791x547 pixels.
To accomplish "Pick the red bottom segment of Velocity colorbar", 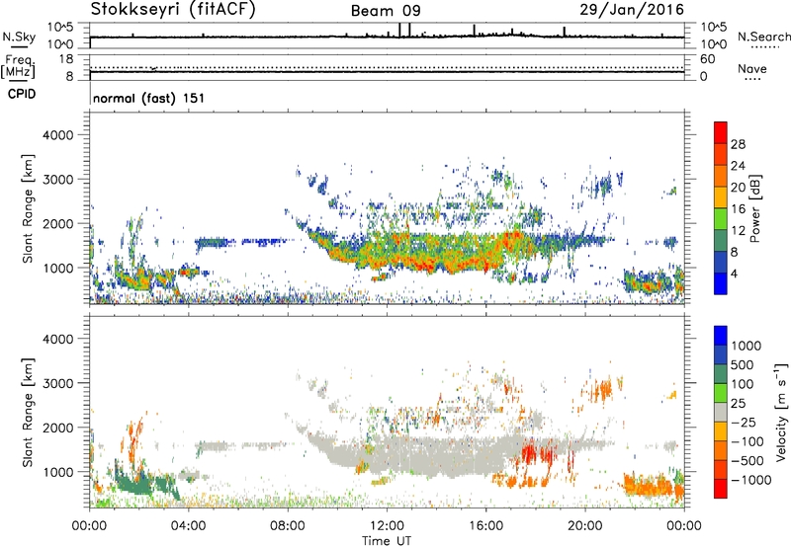I will pyautogui.click(x=721, y=489).
